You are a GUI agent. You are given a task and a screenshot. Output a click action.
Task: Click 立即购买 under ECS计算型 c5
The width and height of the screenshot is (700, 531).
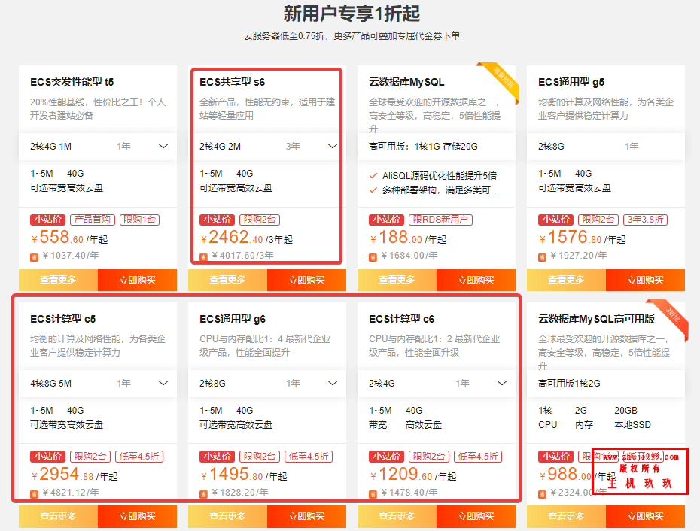(x=137, y=517)
